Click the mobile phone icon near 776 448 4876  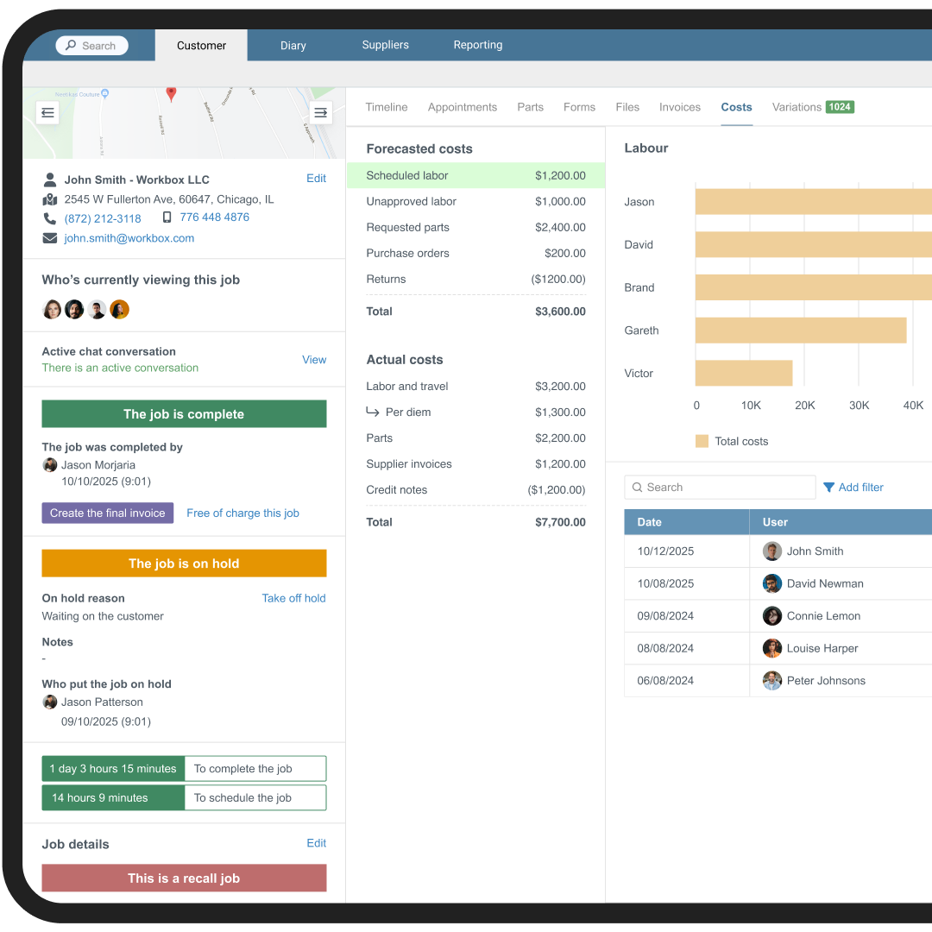point(167,217)
